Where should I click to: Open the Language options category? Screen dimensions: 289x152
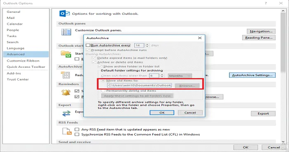click(x=16, y=48)
